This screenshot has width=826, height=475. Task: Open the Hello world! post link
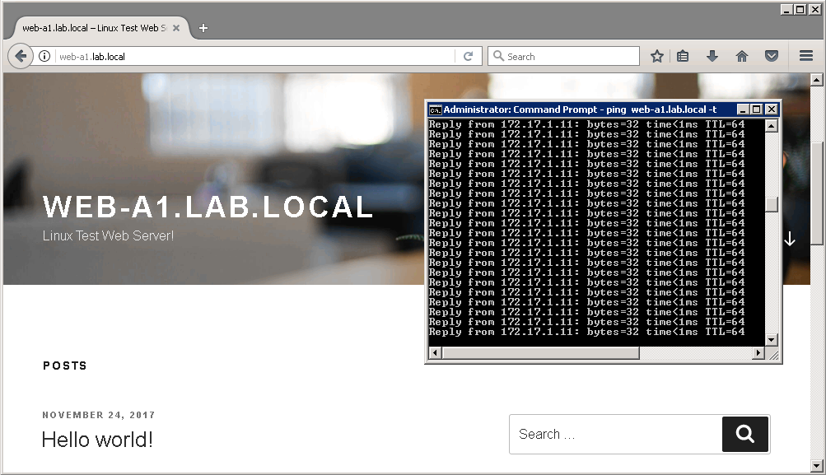(x=97, y=440)
